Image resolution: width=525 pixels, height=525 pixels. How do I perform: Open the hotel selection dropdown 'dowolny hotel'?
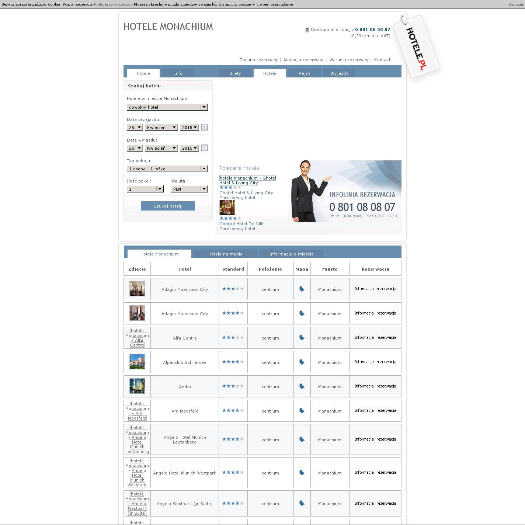coord(167,107)
